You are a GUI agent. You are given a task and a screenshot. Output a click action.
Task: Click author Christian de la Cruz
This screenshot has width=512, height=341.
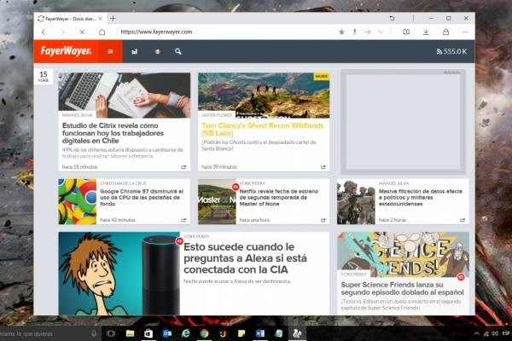click(x=123, y=183)
